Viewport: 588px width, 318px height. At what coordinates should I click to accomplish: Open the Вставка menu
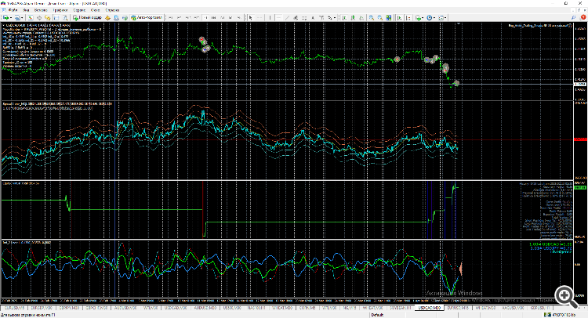point(41,10)
